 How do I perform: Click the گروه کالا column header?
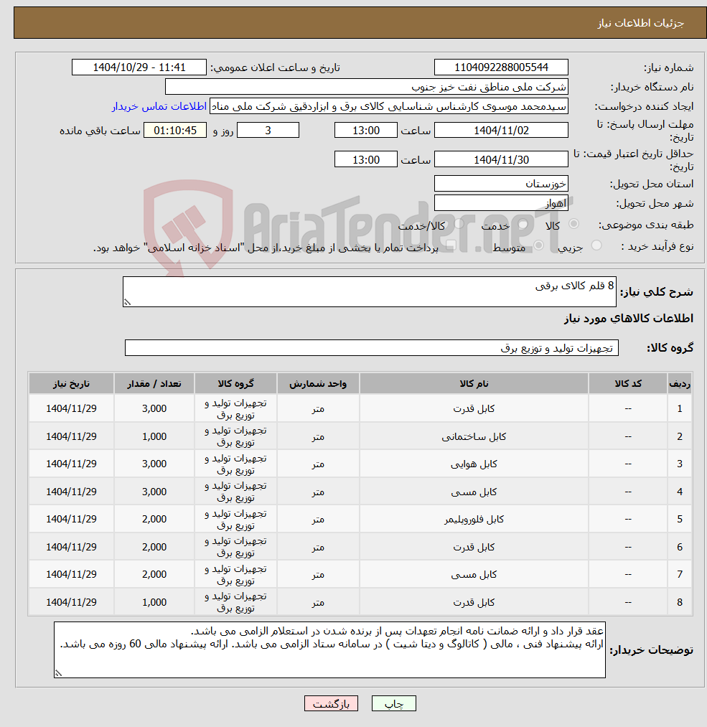click(x=235, y=383)
